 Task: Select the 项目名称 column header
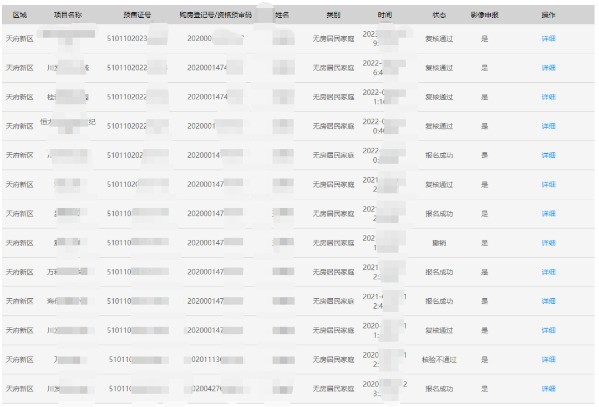[x=68, y=15]
